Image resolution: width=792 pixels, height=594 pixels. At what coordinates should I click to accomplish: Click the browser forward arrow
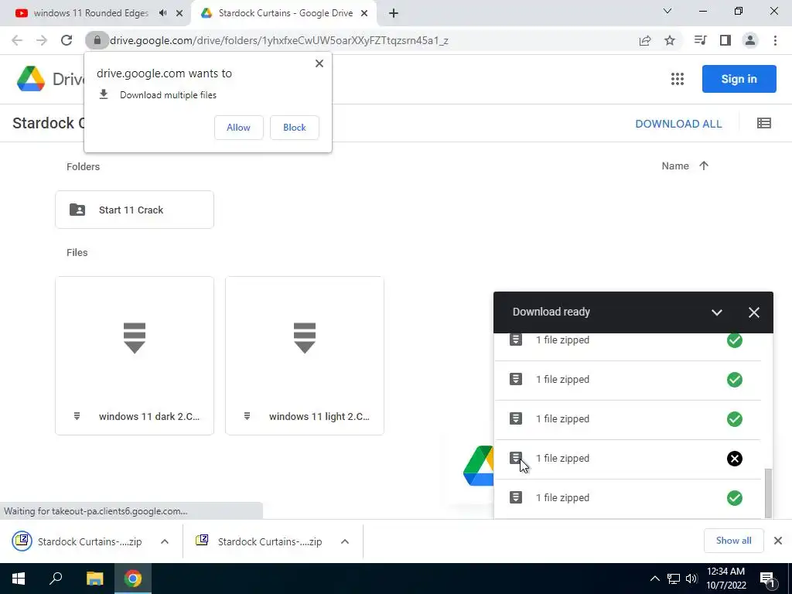(42, 40)
